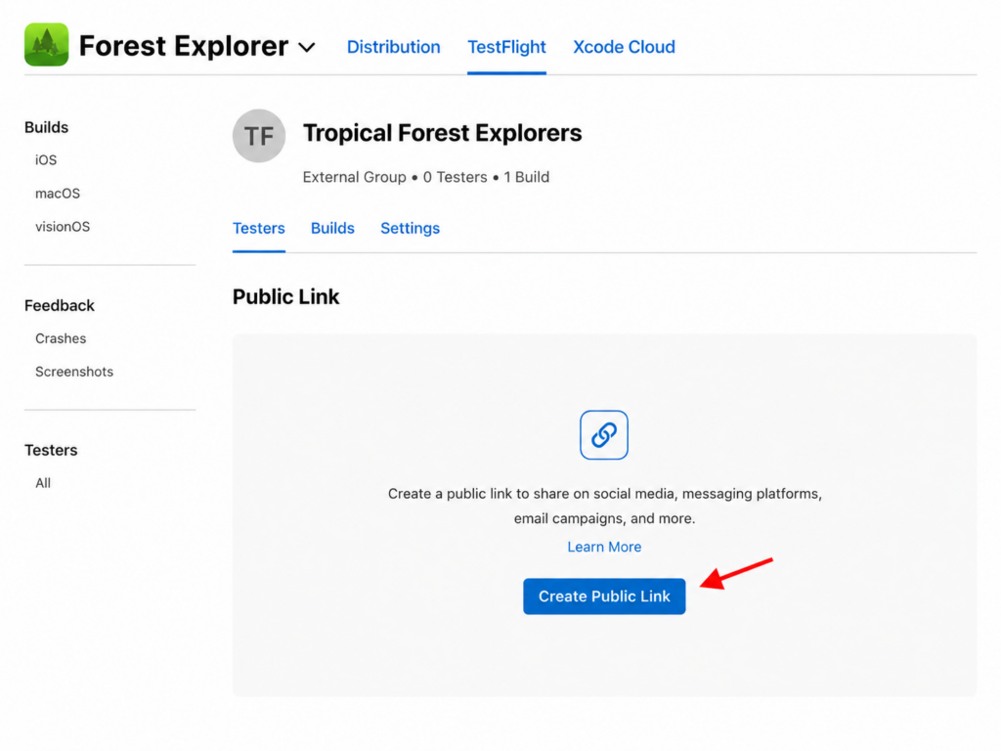This screenshot has height=751, width=1001.
Task: Click the TF group avatar
Action: [x=258, y=135]
